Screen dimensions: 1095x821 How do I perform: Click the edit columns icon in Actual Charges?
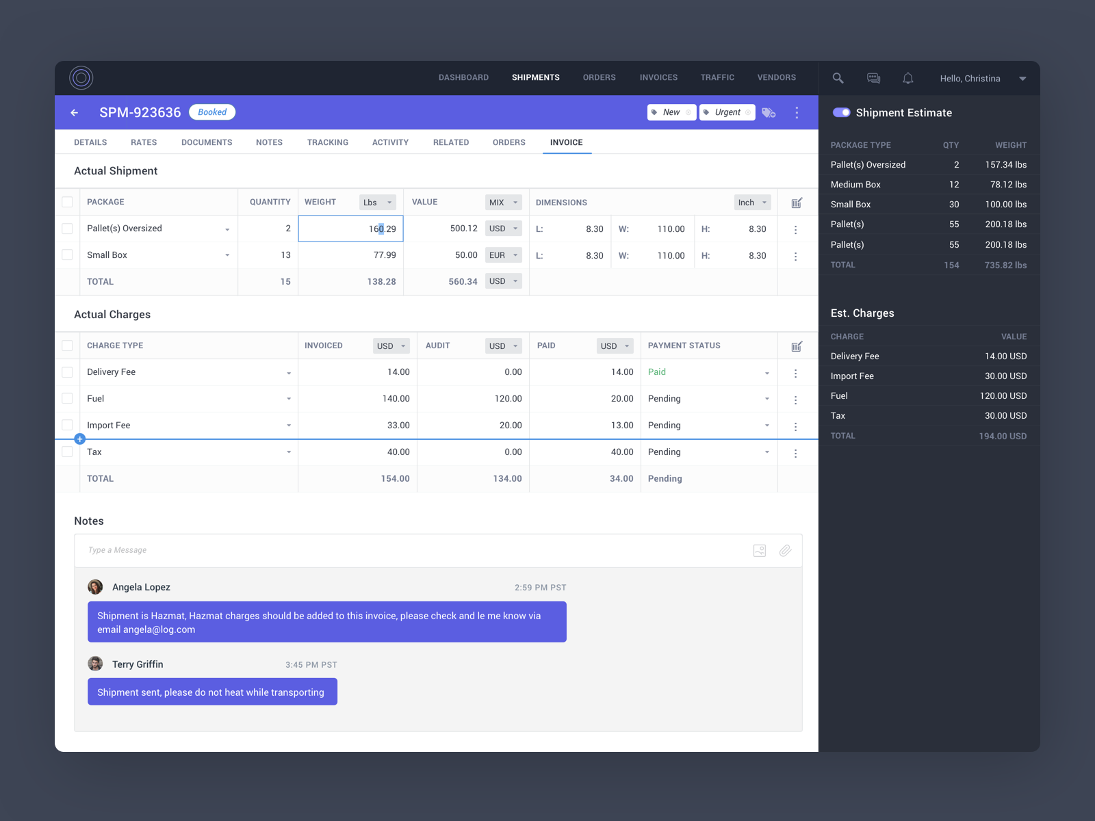click(797, 347)
